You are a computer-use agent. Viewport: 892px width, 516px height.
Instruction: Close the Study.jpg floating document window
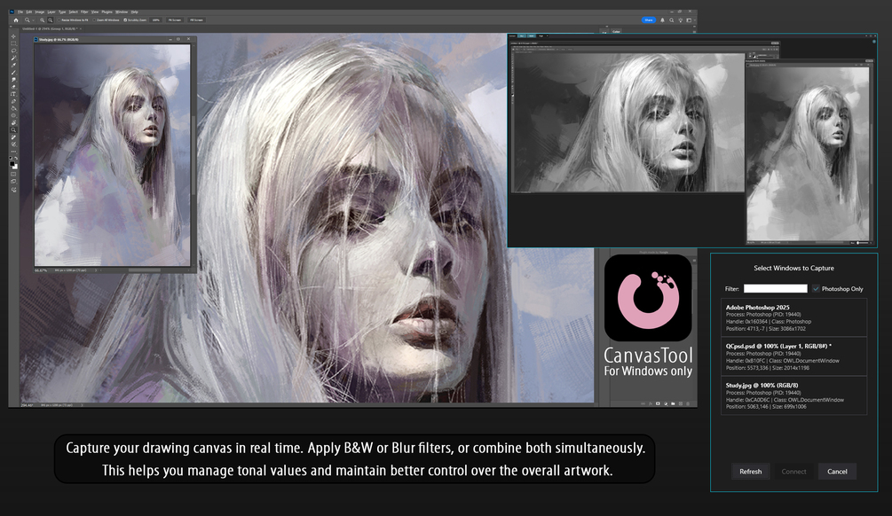point(189,39)
